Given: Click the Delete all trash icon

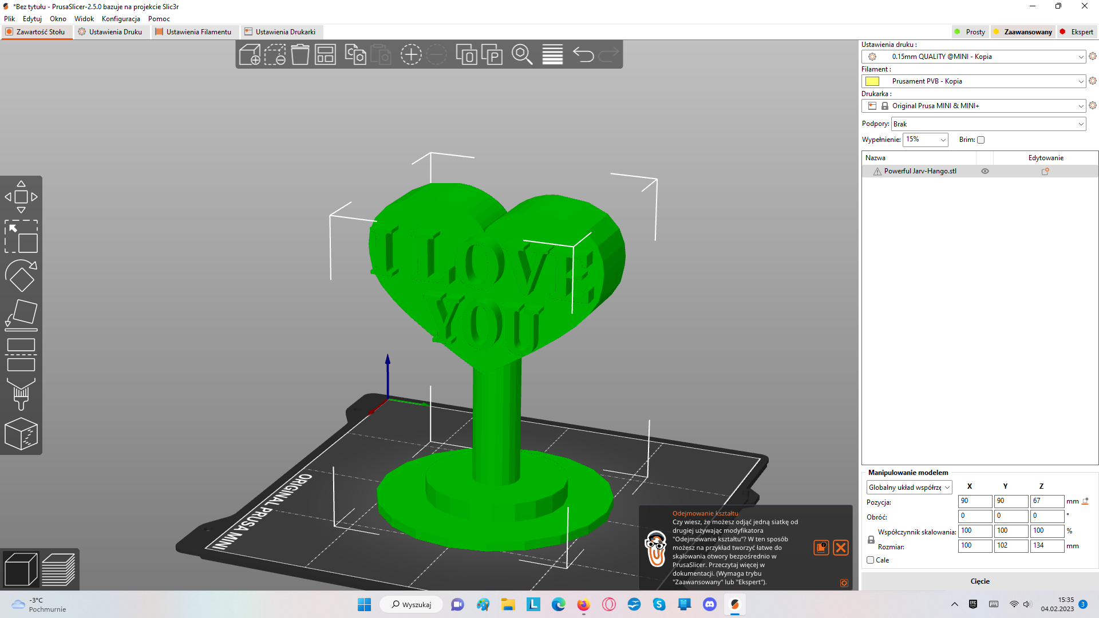Looking at the screenshot, I should point(300,54).
